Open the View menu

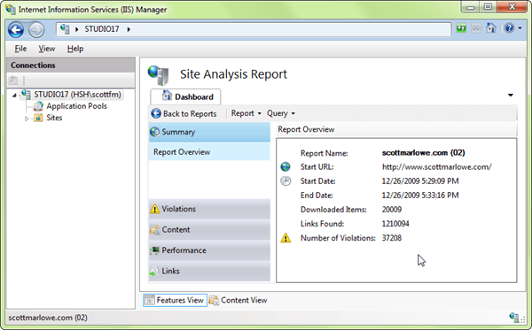pos(46,49)
